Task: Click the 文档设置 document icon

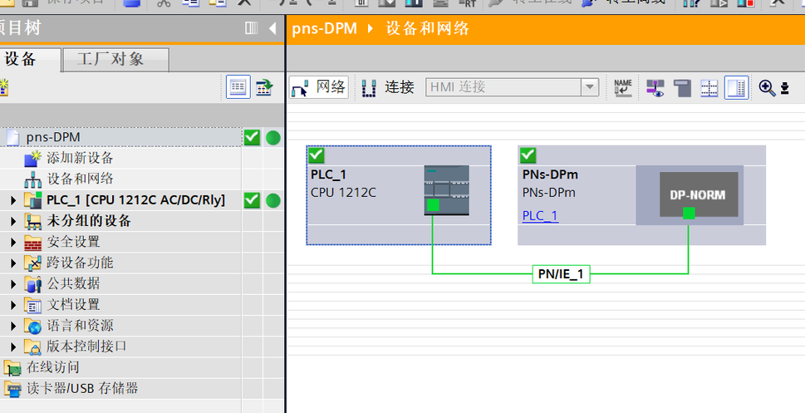Action: coord(33,305)
